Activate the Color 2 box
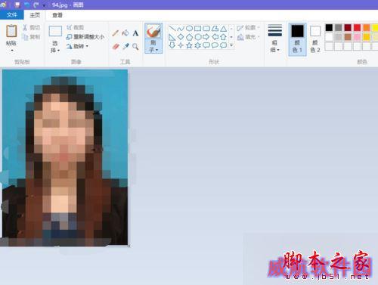This screenshot has width=378, height=285. coord(315,39)
